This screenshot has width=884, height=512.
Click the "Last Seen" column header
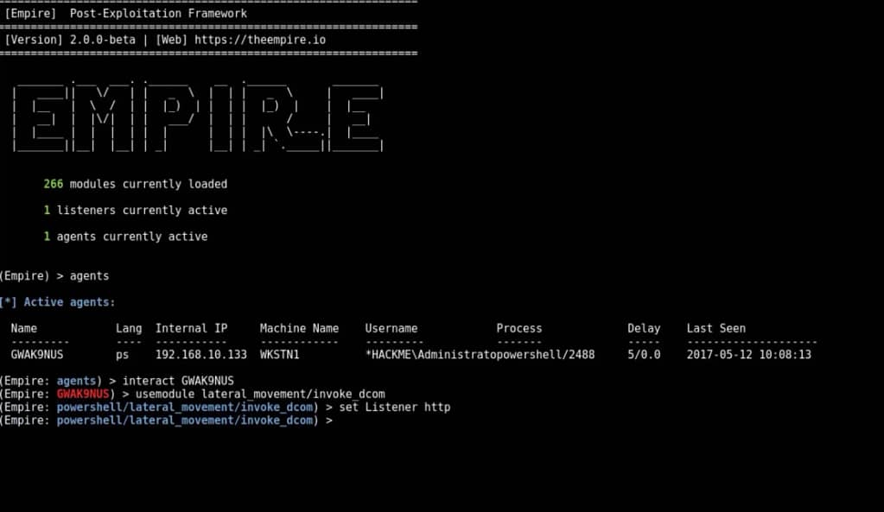coord(716,328)
